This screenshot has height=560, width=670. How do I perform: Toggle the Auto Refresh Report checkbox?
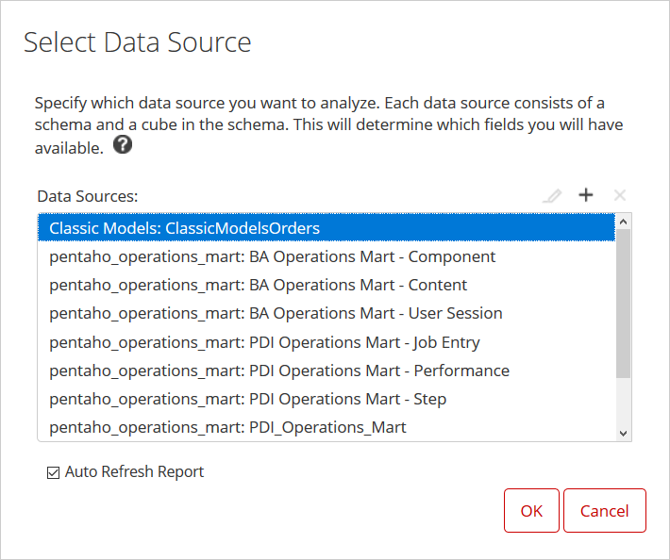[53, 472]
